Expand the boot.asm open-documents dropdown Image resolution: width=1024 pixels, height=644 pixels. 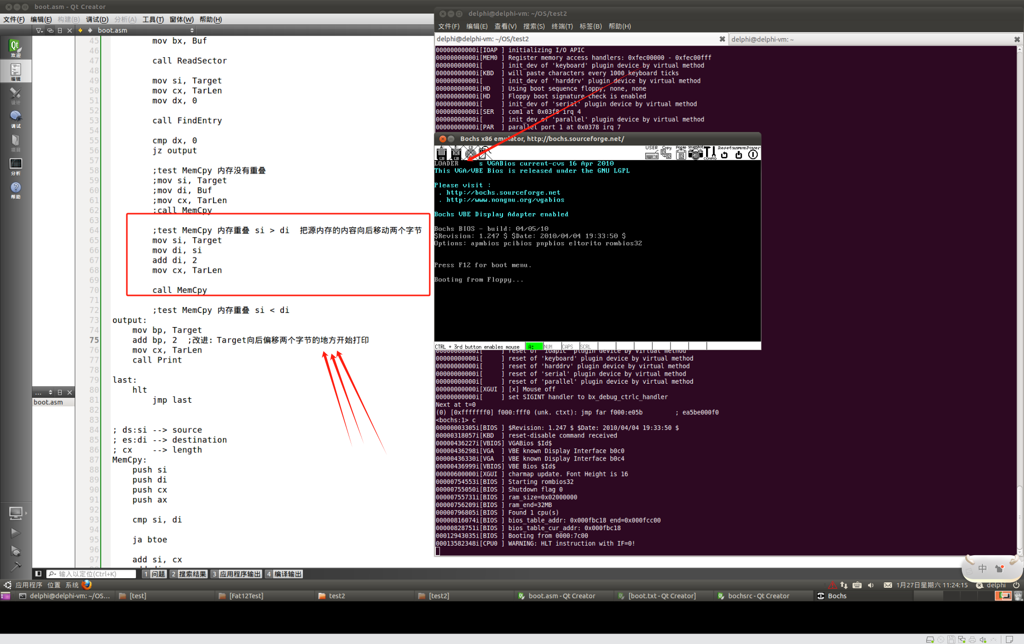[192, 31]
